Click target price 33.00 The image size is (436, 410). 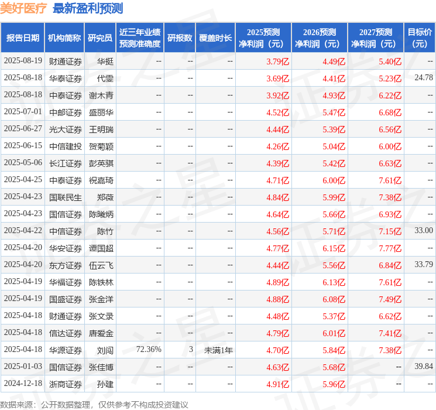(424, 230)
